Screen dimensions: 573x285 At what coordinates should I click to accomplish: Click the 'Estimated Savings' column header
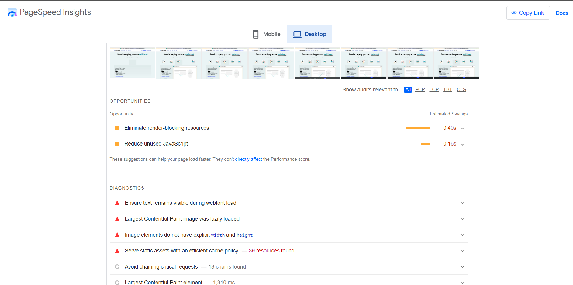pyautogui.click(x=449, y=114)
